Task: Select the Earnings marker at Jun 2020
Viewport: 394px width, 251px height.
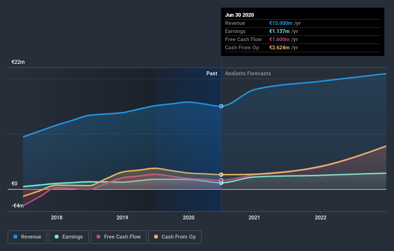Action: pyautogui.click(x=221, y=183)
